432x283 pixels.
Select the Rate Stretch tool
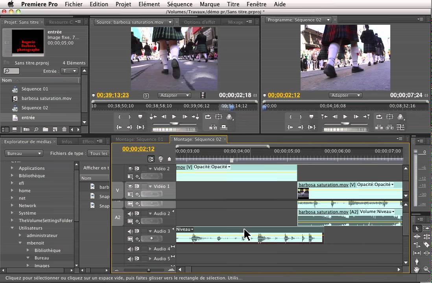coord(417,244)
